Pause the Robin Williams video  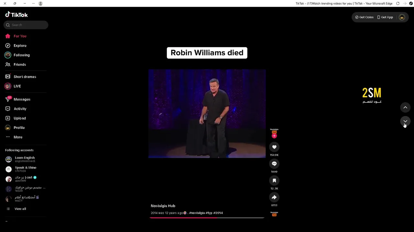point(207,113)
